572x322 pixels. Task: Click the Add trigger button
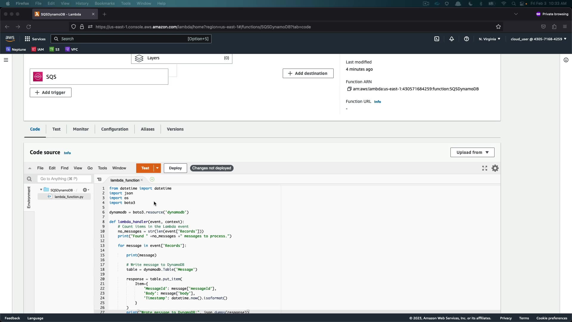coord(50,92)
